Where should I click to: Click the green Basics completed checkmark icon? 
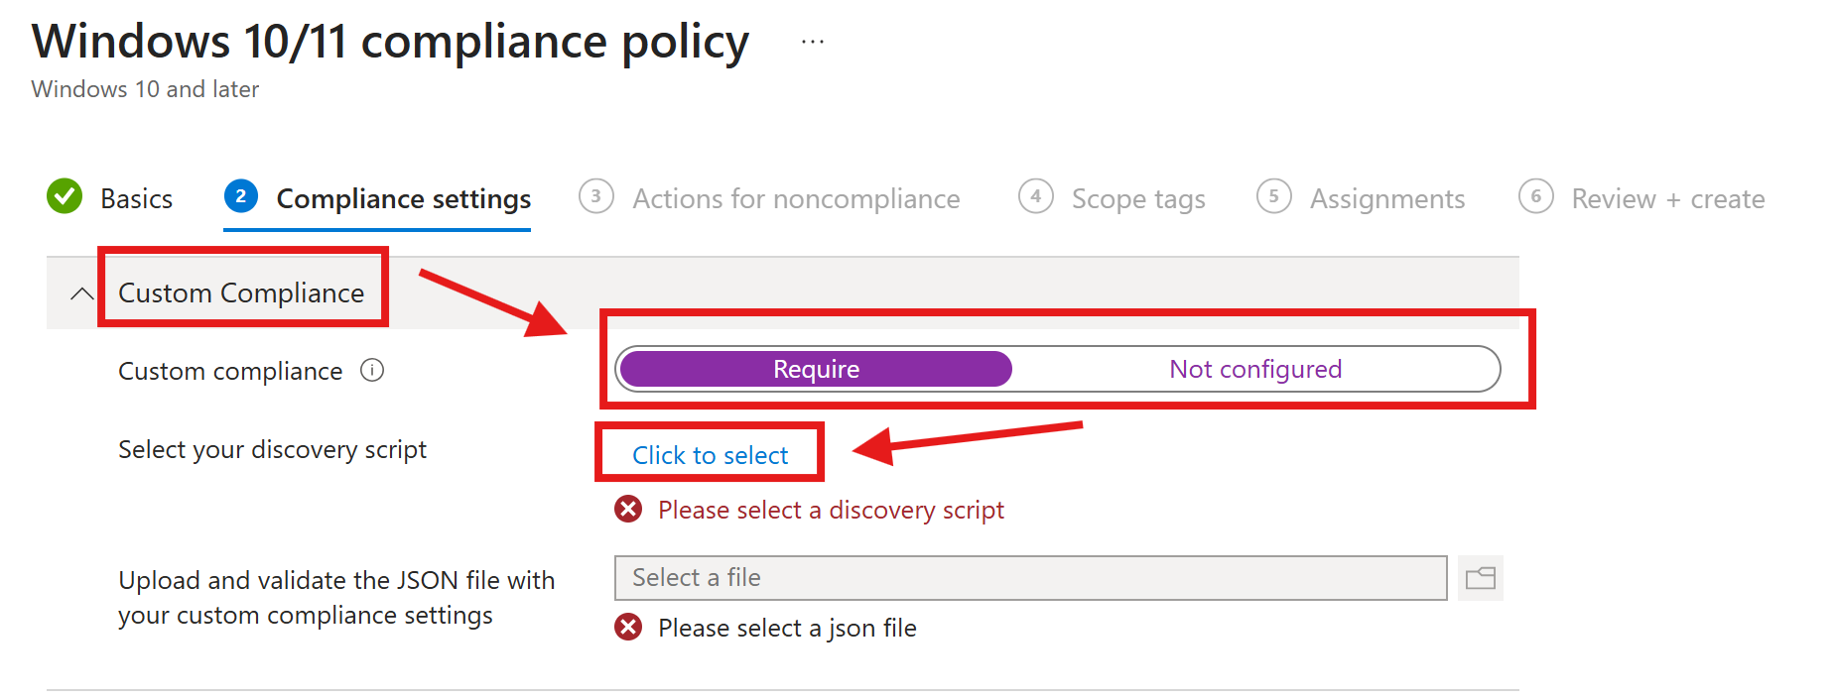[65, 196]
